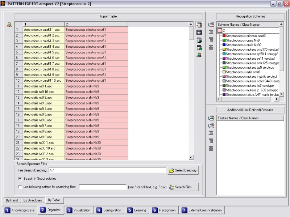Click the bell icon left of Import Table
The height and width of the screenshot is (217, 290).
click(x=9, y=25)
